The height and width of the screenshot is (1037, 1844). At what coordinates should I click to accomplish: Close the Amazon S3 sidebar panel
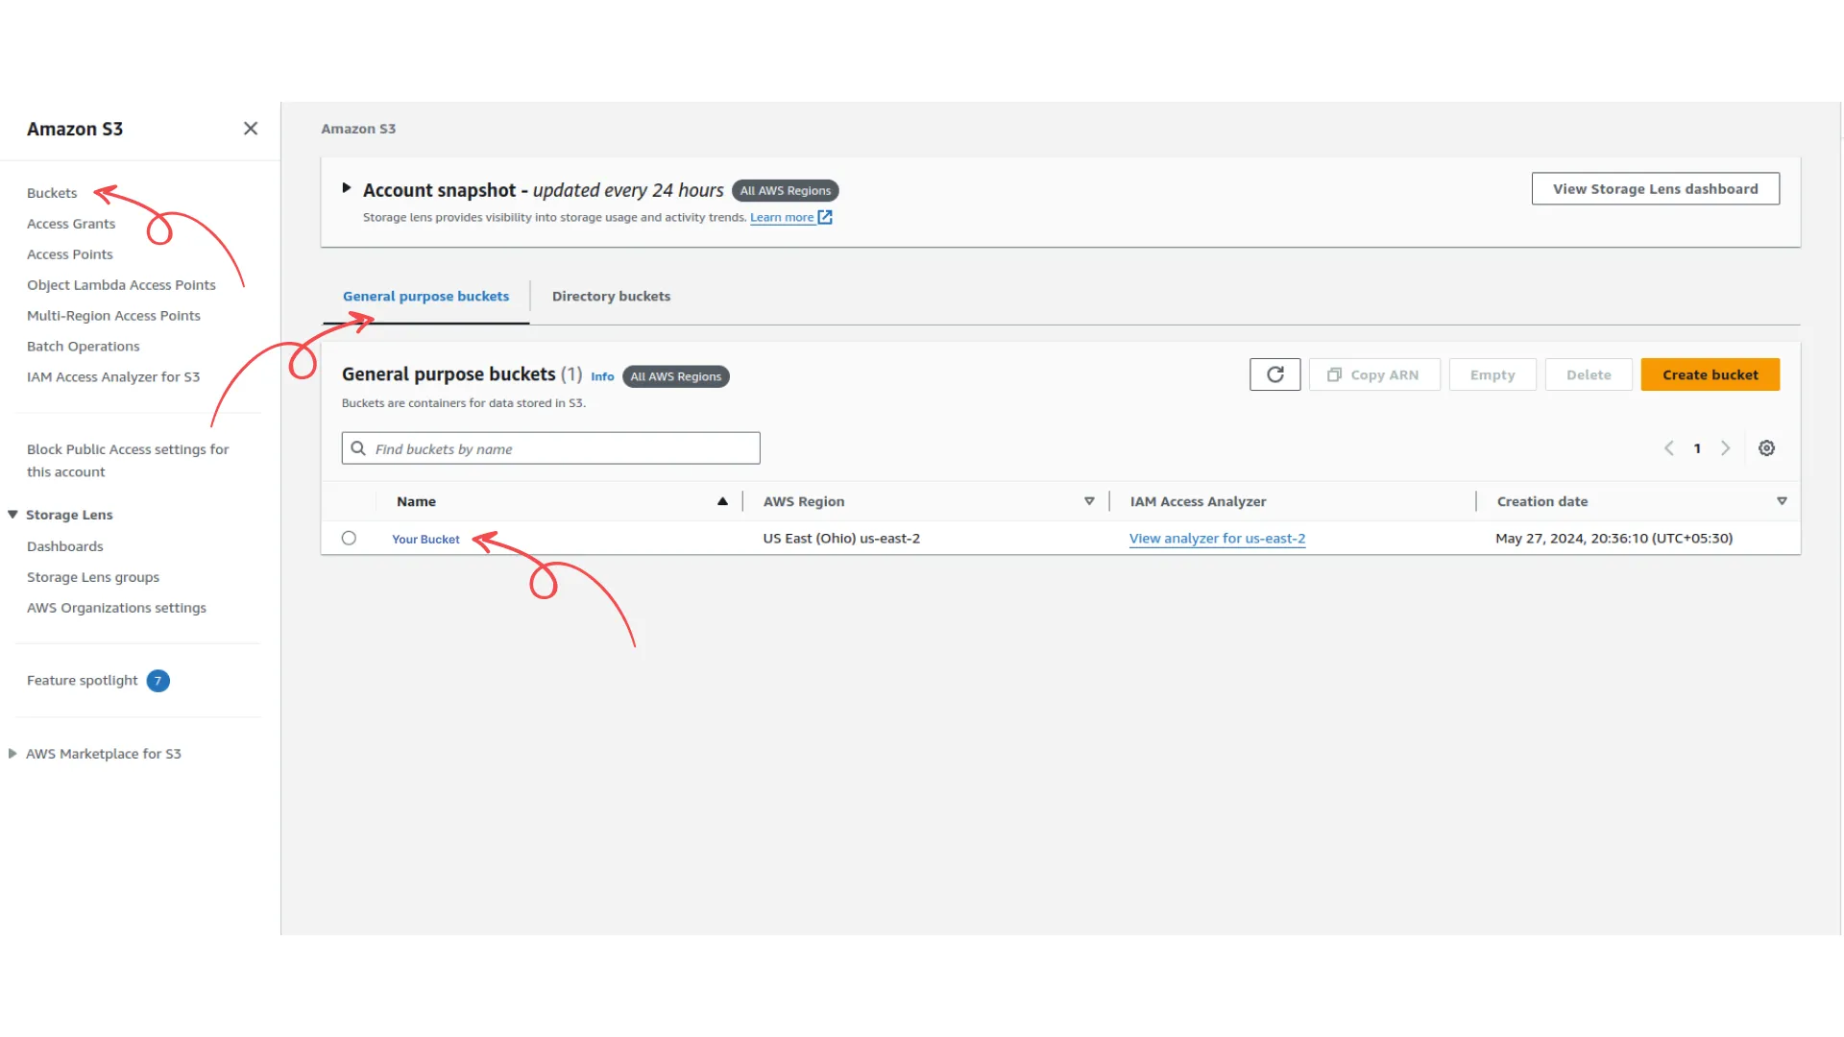pyautogui.click(x=251, y=129)
